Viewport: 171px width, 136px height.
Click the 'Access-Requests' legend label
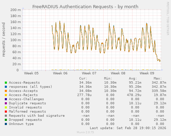click(x=24, y=83)
